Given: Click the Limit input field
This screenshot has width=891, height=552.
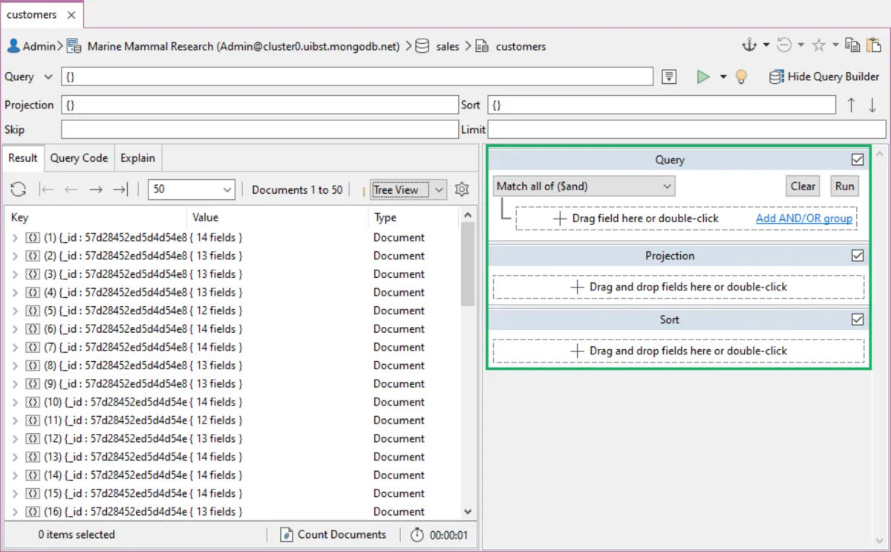Looking at the screenshot, I should [x=686, y=130].
